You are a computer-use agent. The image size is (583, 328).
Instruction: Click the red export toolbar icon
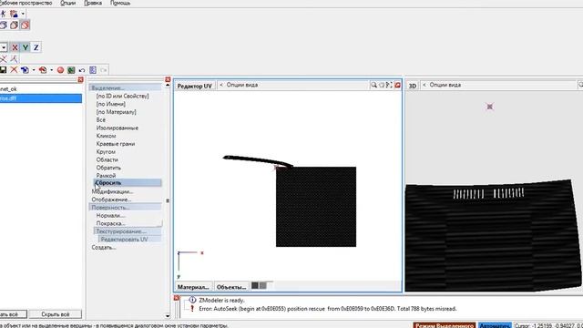click(43, 70)
